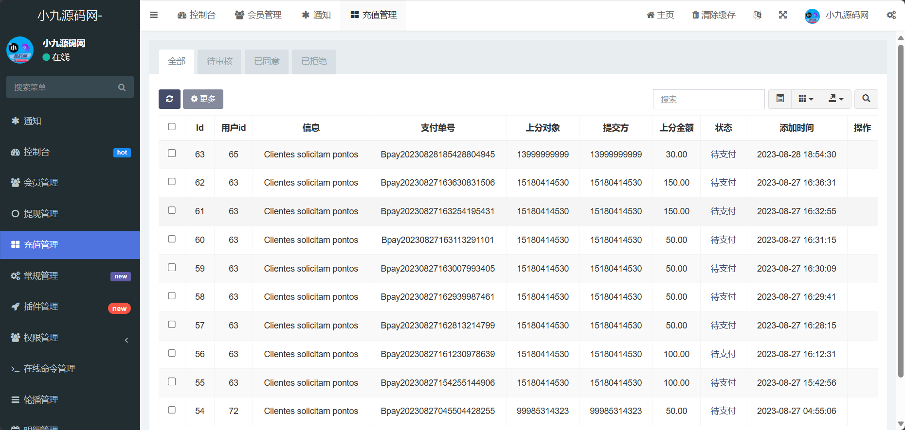Open 会员管理 in the sidebar

click(x=70, y=183)
